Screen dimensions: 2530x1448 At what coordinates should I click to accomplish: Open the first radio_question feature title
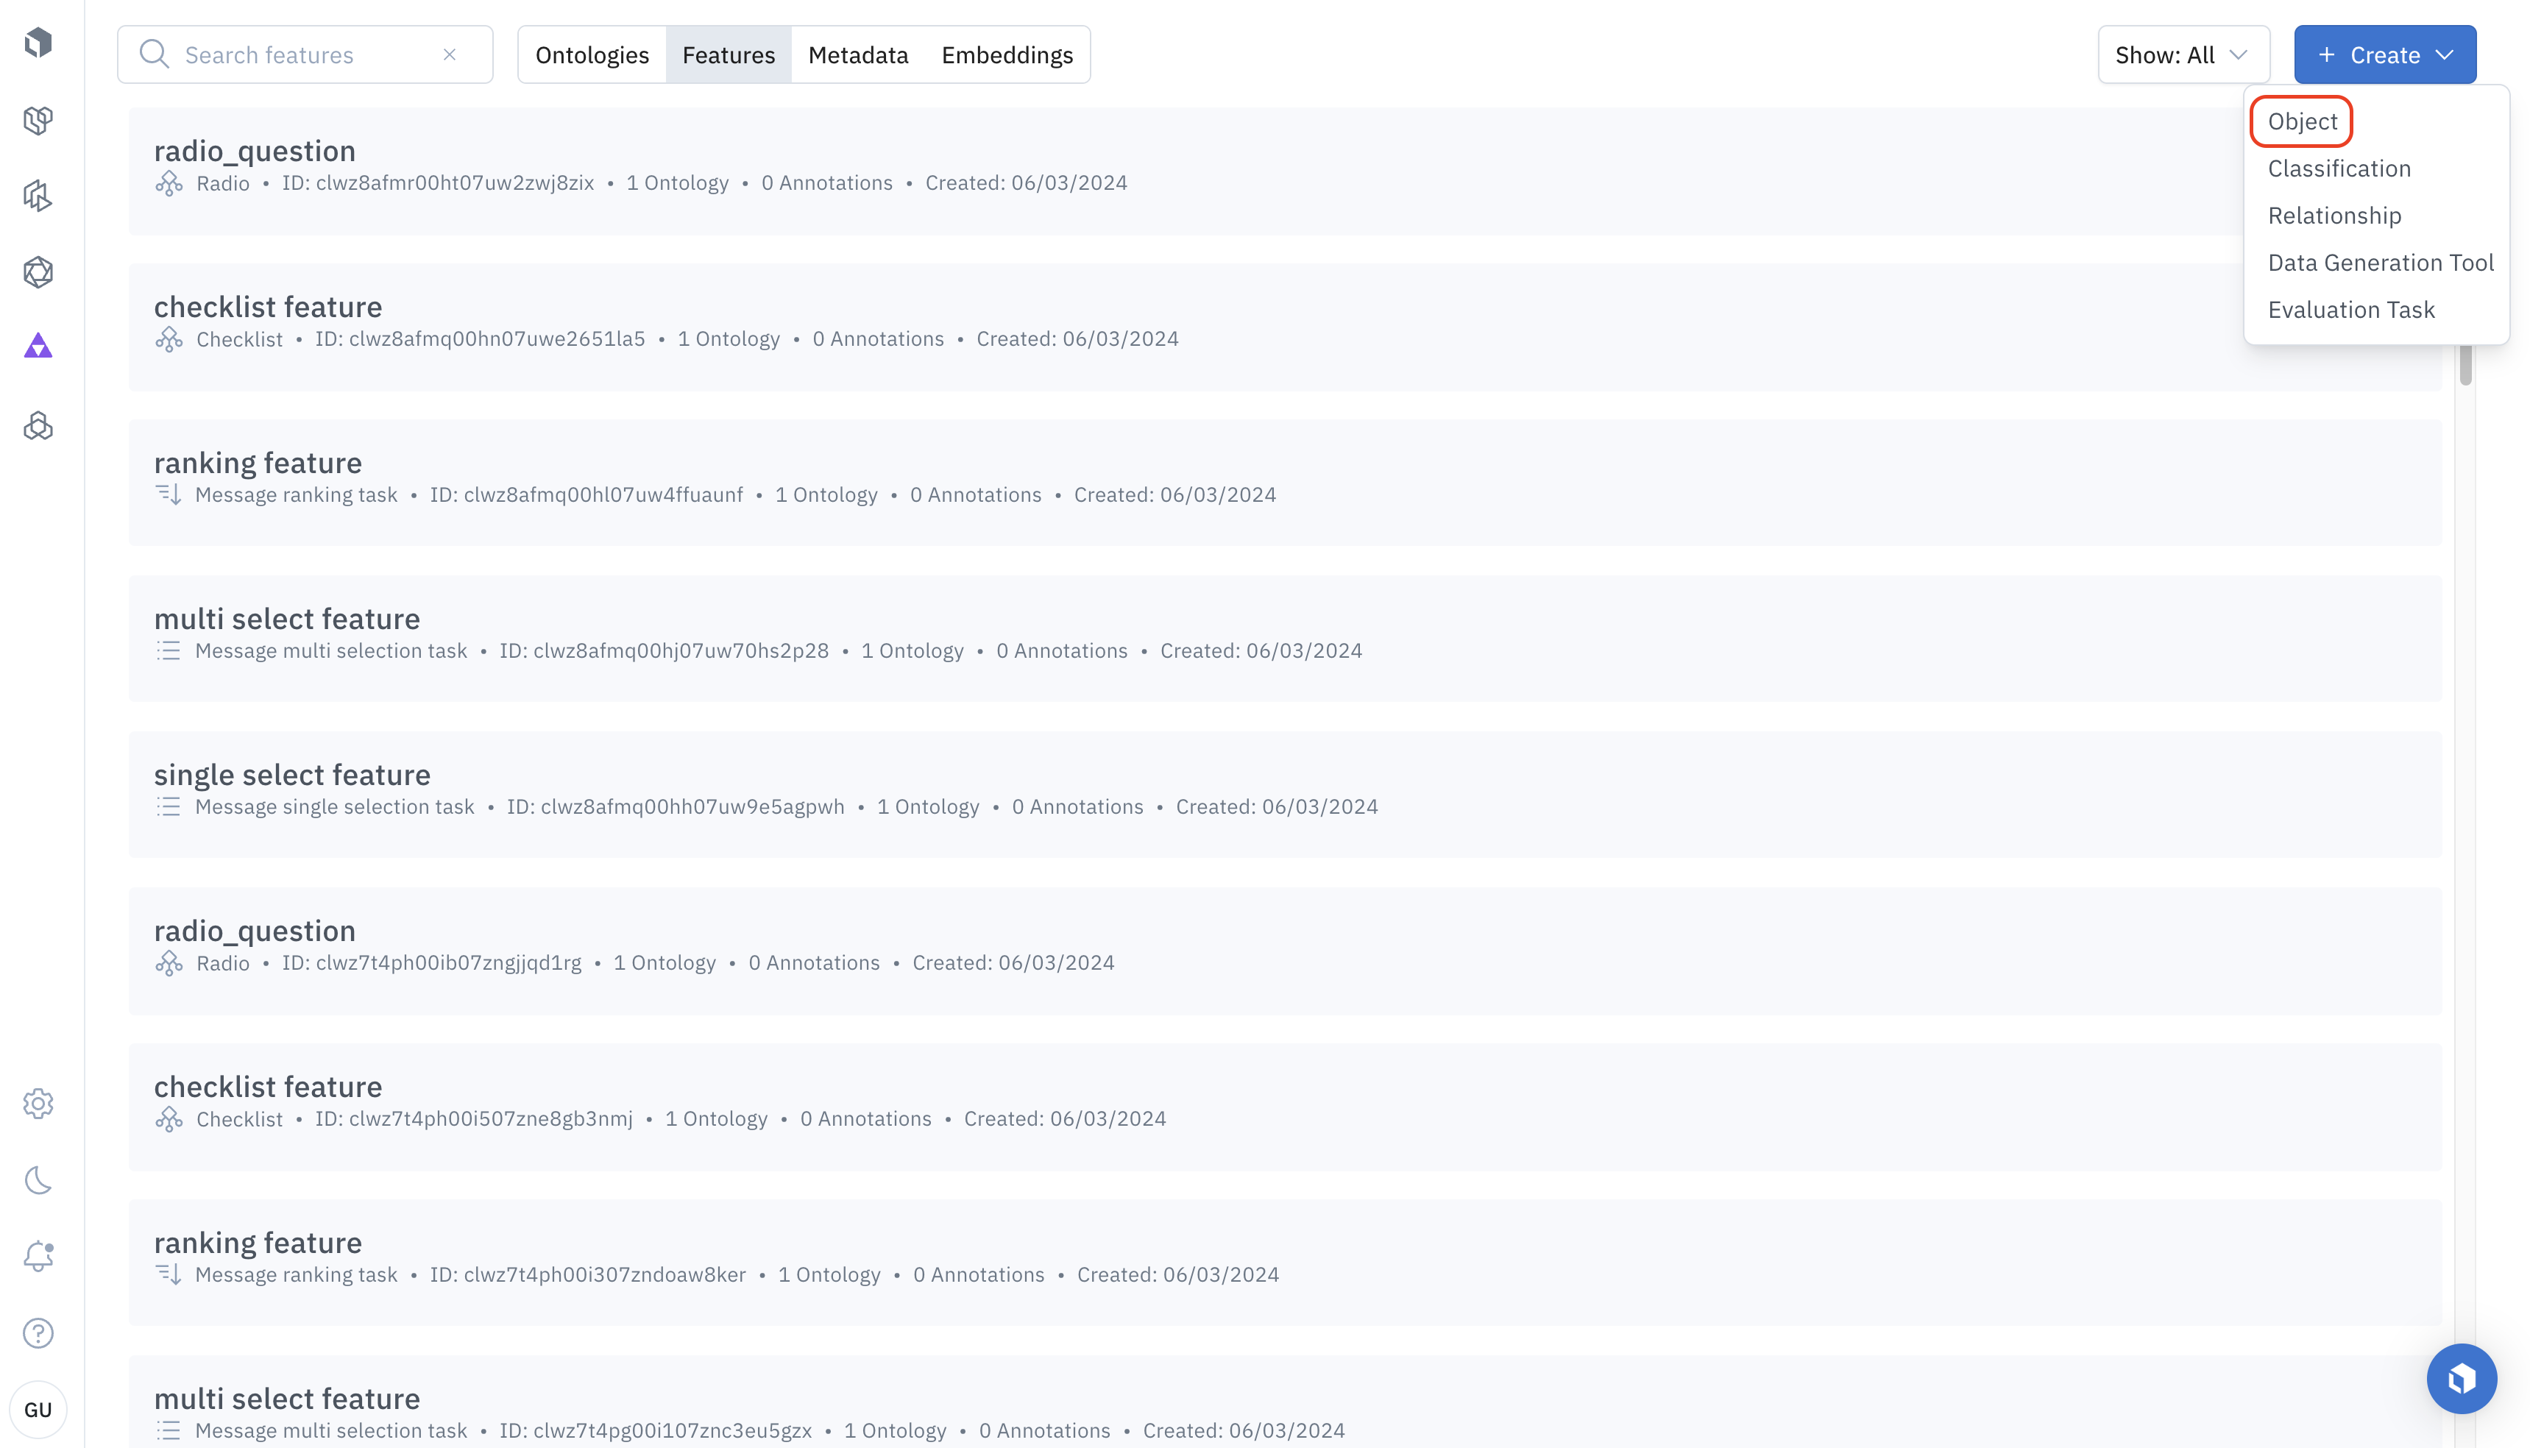(x=255, y=150)
